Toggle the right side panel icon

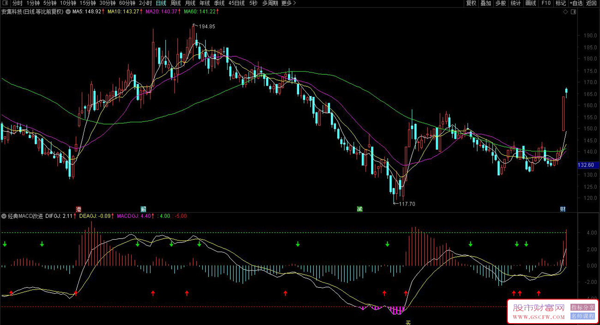click(x=573, y=12)
